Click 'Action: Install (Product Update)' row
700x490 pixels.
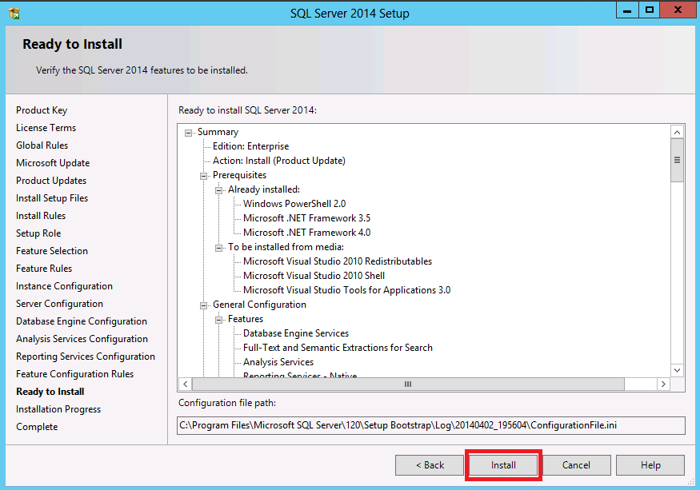[x=278, y=161]
